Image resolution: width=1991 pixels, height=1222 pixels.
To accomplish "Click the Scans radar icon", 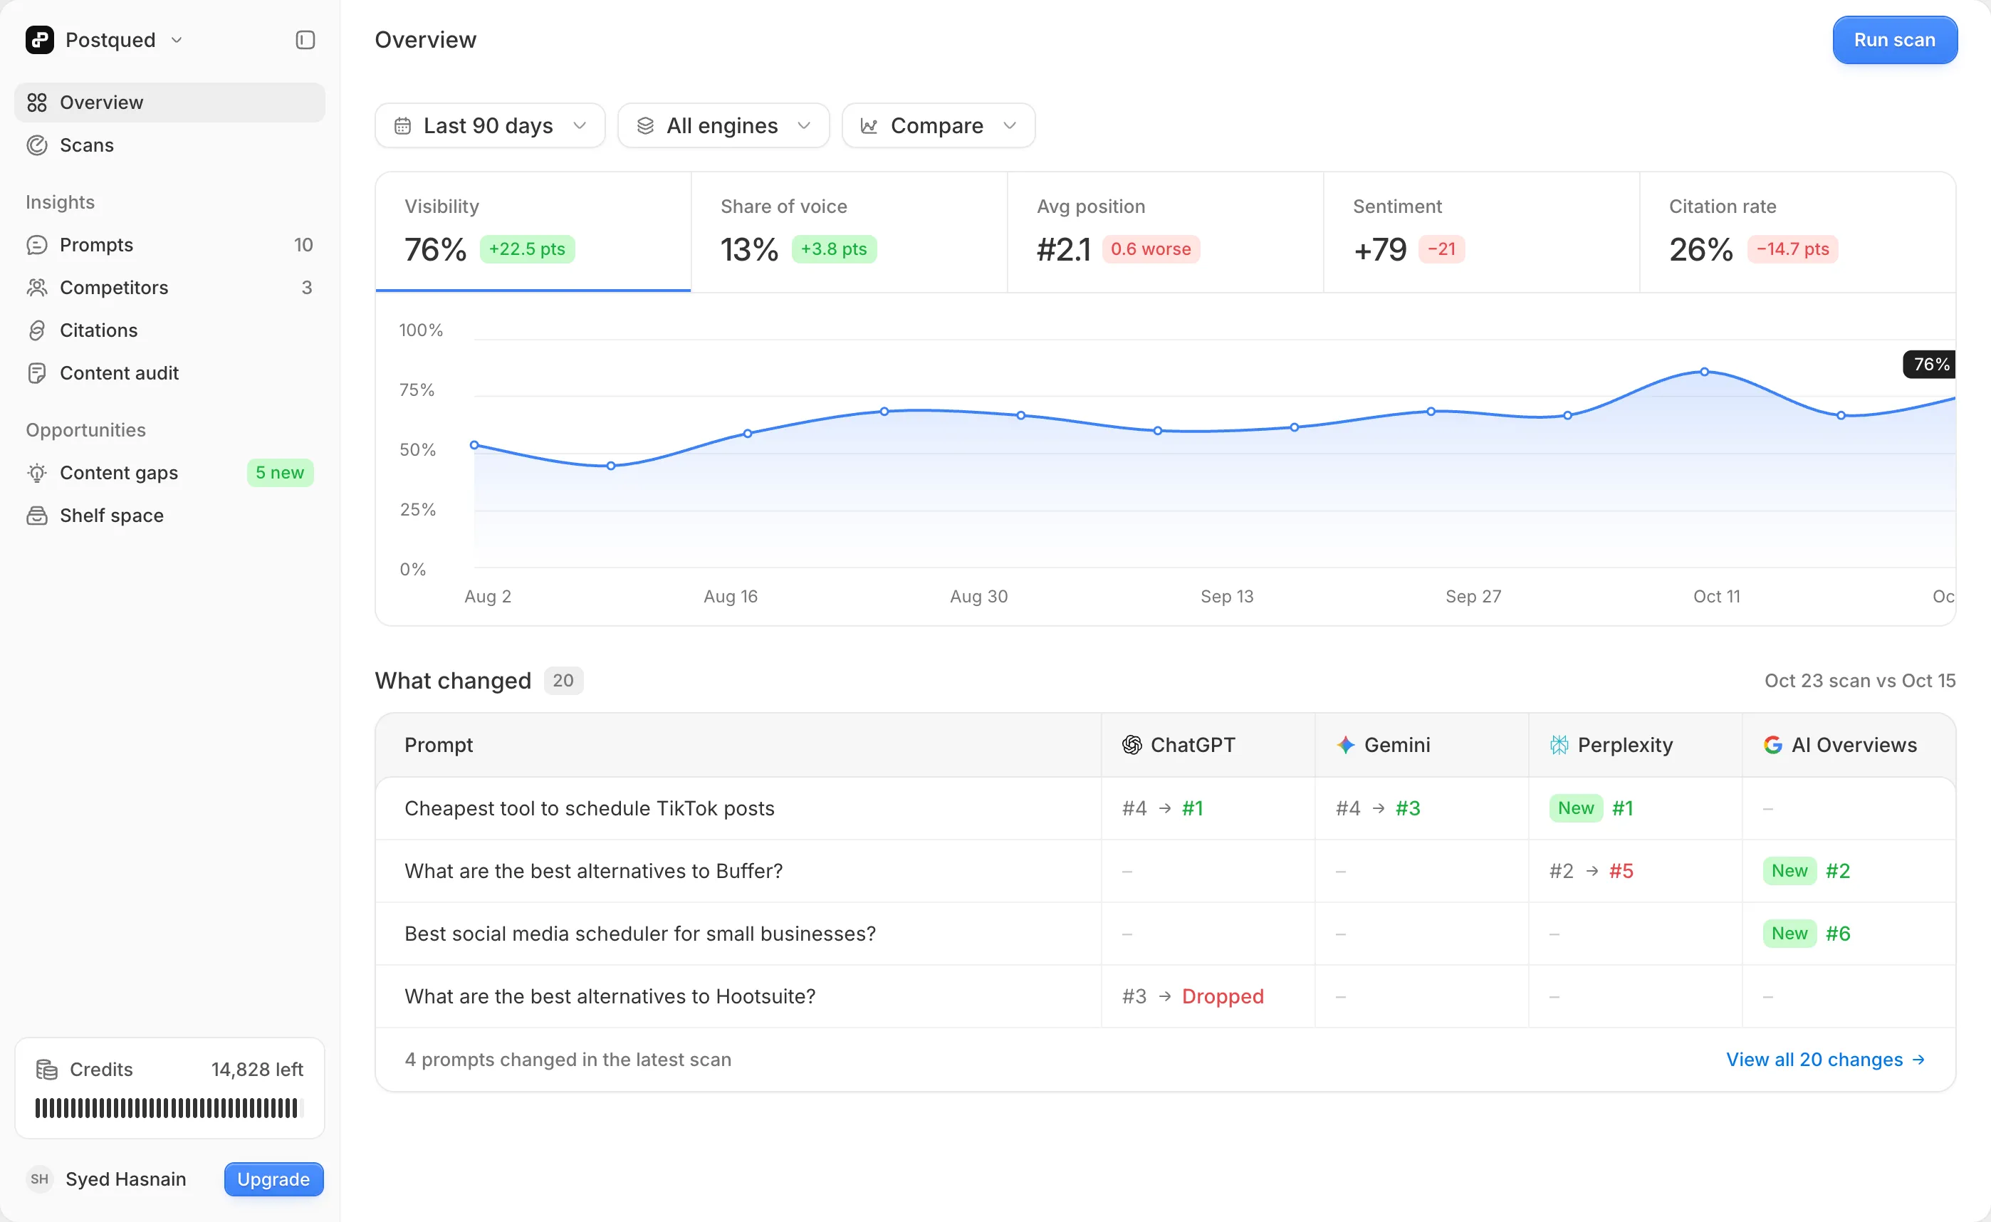I will click(37, 145).
